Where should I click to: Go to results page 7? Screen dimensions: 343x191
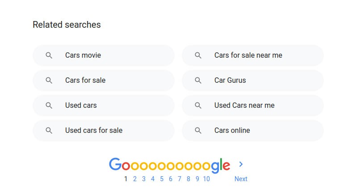[180, 179]
